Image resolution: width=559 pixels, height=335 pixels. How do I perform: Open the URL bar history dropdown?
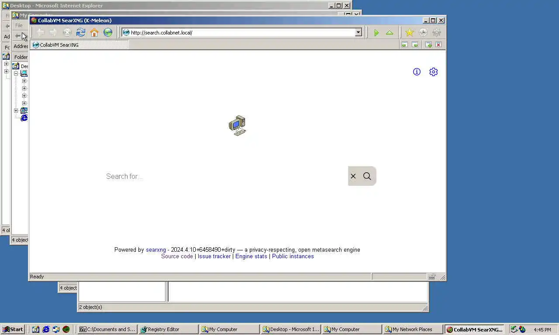click(x=358, y=32)
